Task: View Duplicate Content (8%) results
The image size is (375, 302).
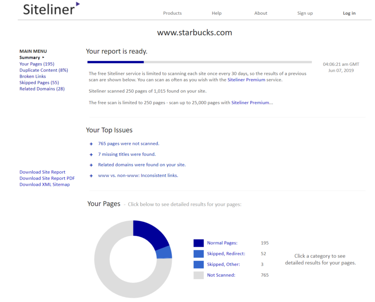Action: (x=43, y=70)
